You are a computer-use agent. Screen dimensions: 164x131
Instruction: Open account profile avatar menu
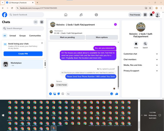157,15
